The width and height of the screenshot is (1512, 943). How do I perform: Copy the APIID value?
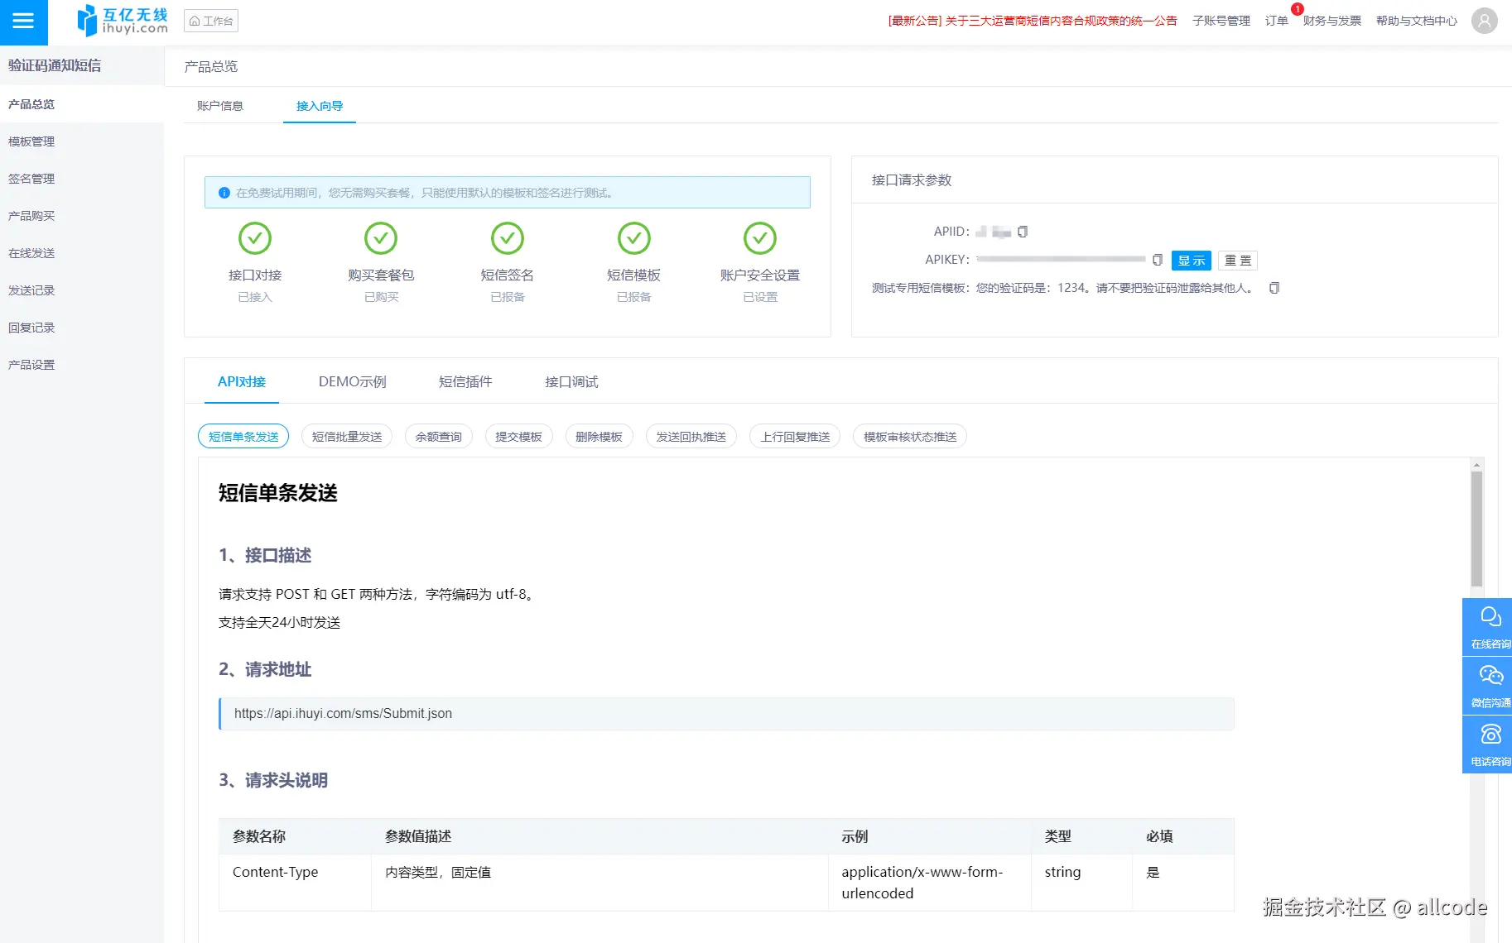click(x=1023, y=232)
